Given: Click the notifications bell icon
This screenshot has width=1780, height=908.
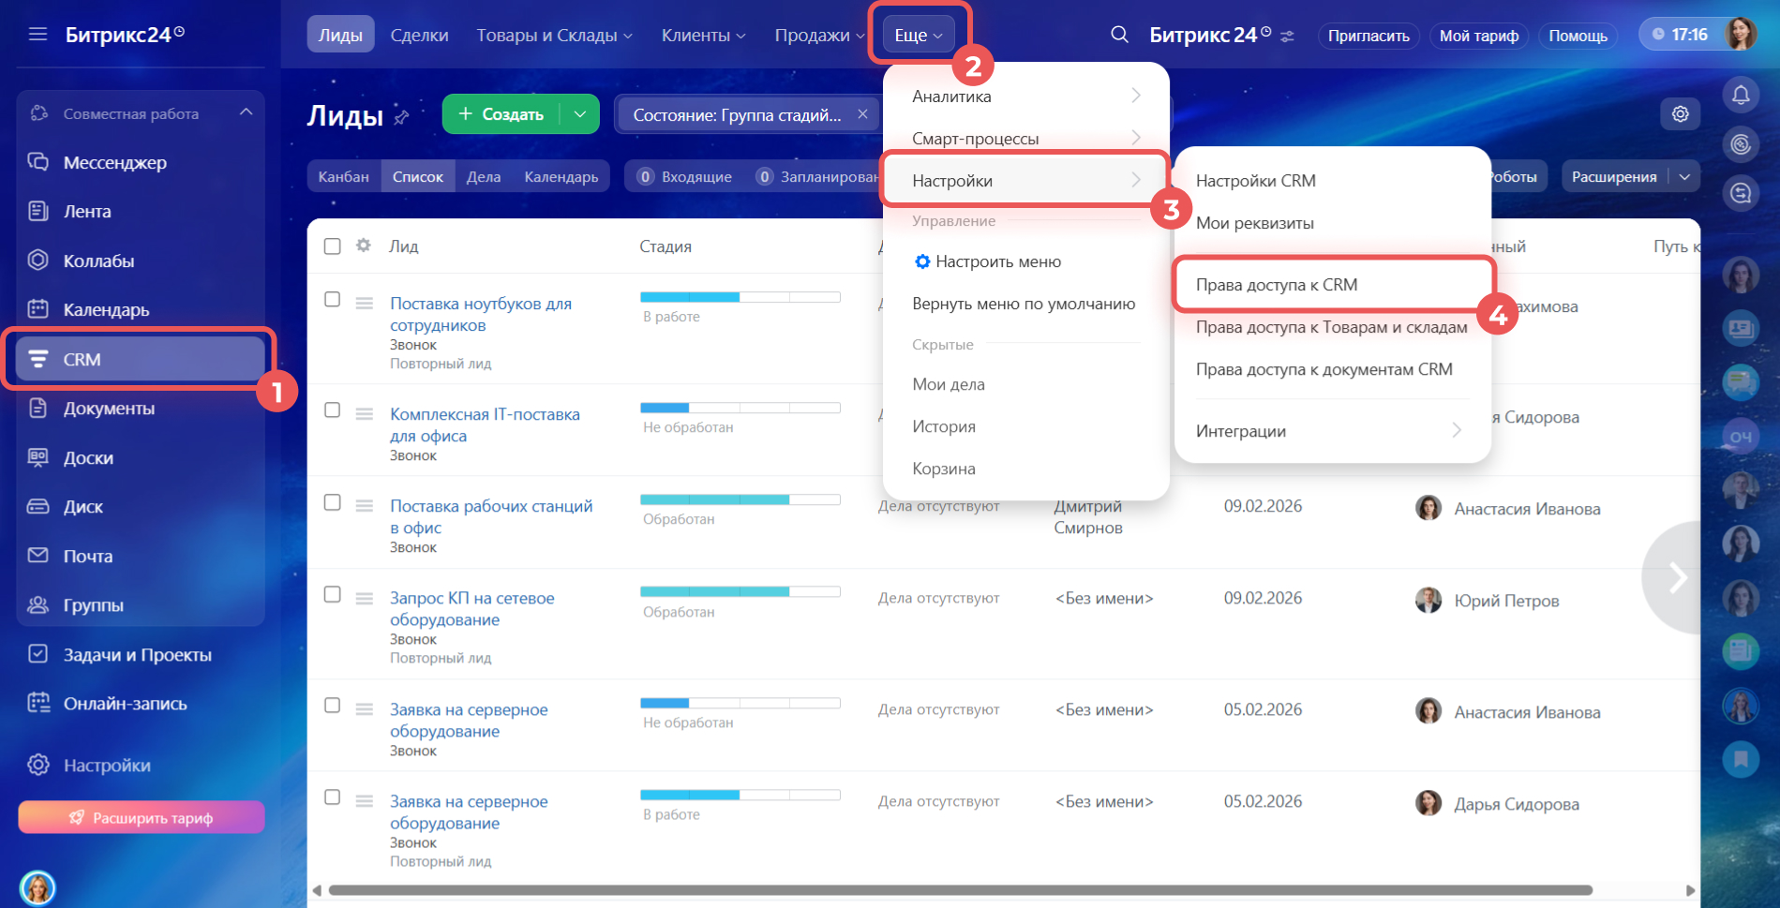Looking at the screenshot, I should tap(1741, 95).
